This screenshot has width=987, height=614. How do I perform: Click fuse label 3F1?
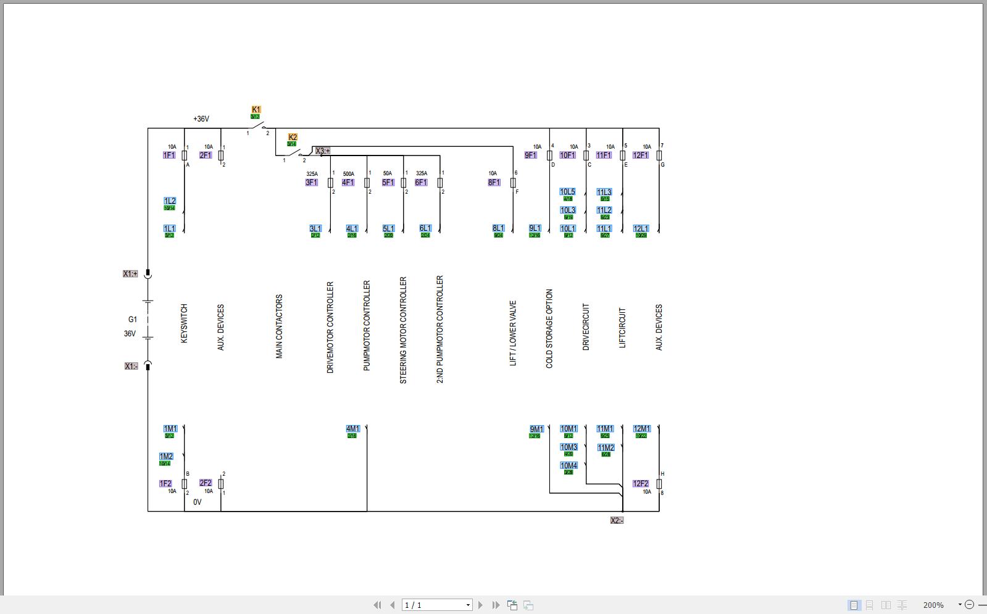pos(312,183)
